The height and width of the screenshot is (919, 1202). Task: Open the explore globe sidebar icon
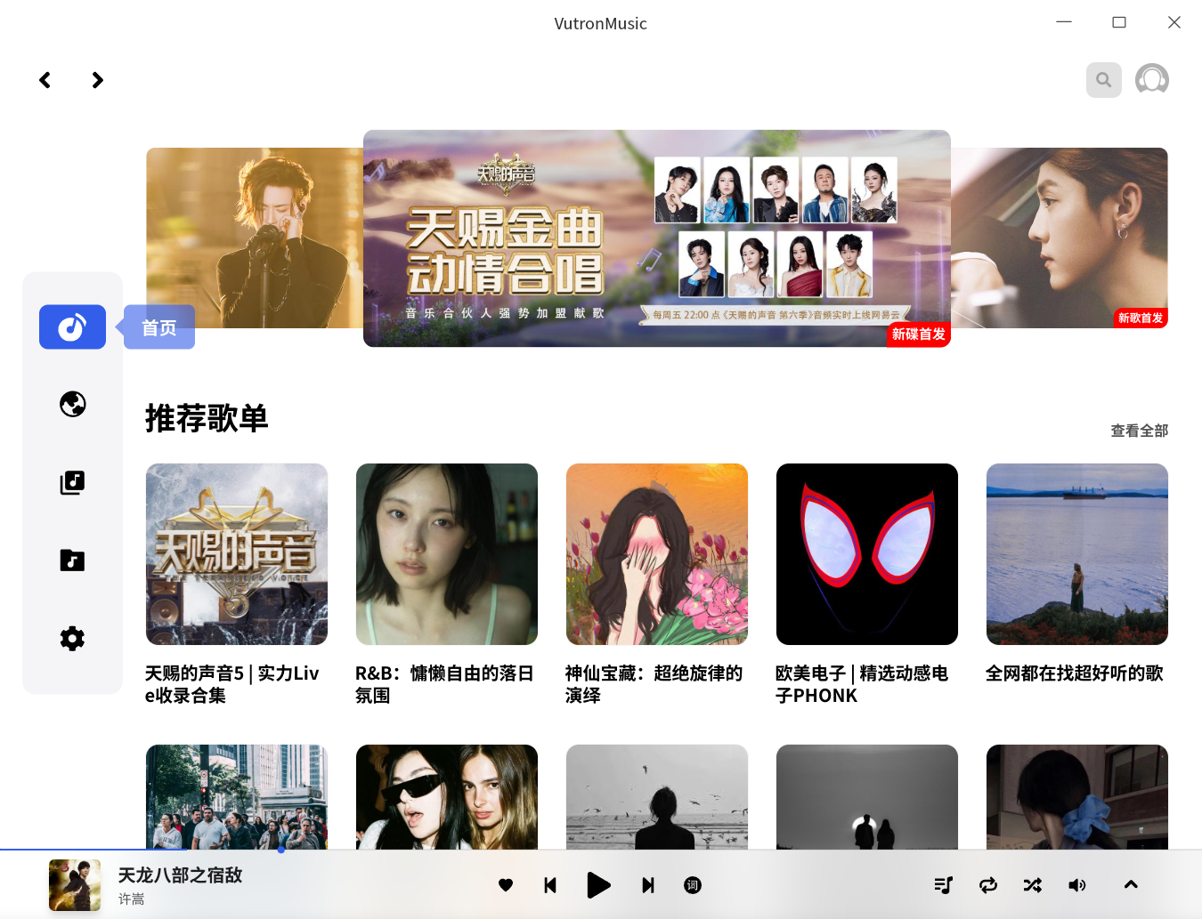pyautogui.click(x=72, y=405)
